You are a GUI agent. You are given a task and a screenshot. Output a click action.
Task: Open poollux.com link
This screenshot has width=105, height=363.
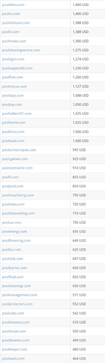pos(11,250)
